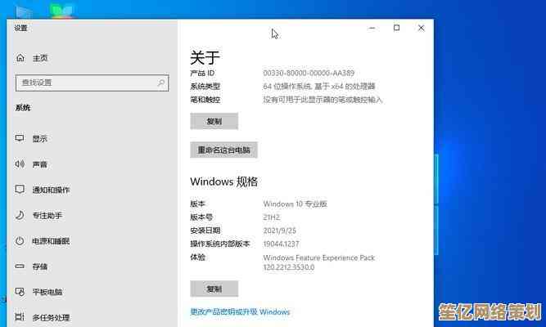Select the 声音 speaker icon
Screen dimensions: 546x327
pyautogui.click(x=20, y=164)
